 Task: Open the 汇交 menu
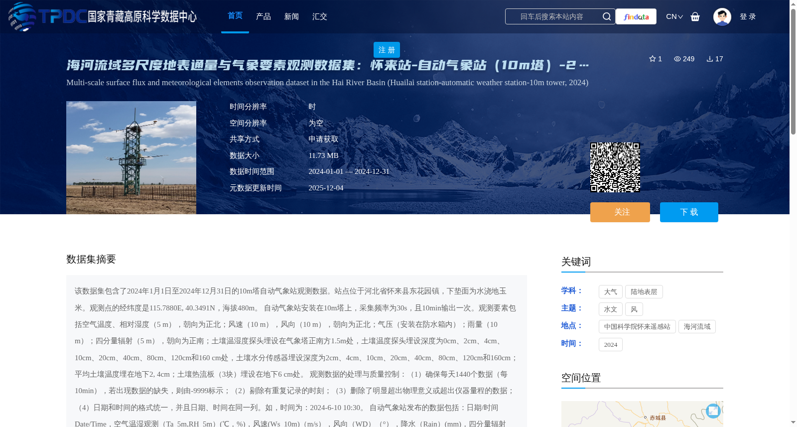(320, 16)
